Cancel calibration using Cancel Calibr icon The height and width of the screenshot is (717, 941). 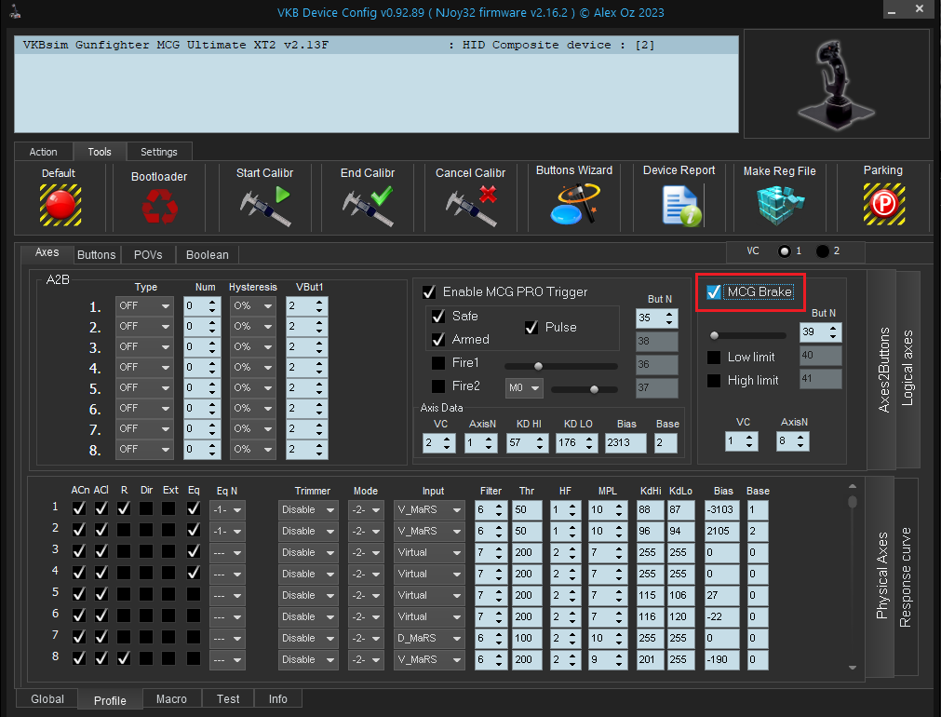click(x=470, y=206)
